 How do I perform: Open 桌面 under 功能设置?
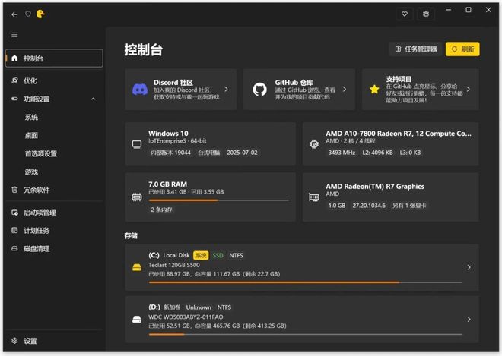pyautogui.click(x=55, y=136)
